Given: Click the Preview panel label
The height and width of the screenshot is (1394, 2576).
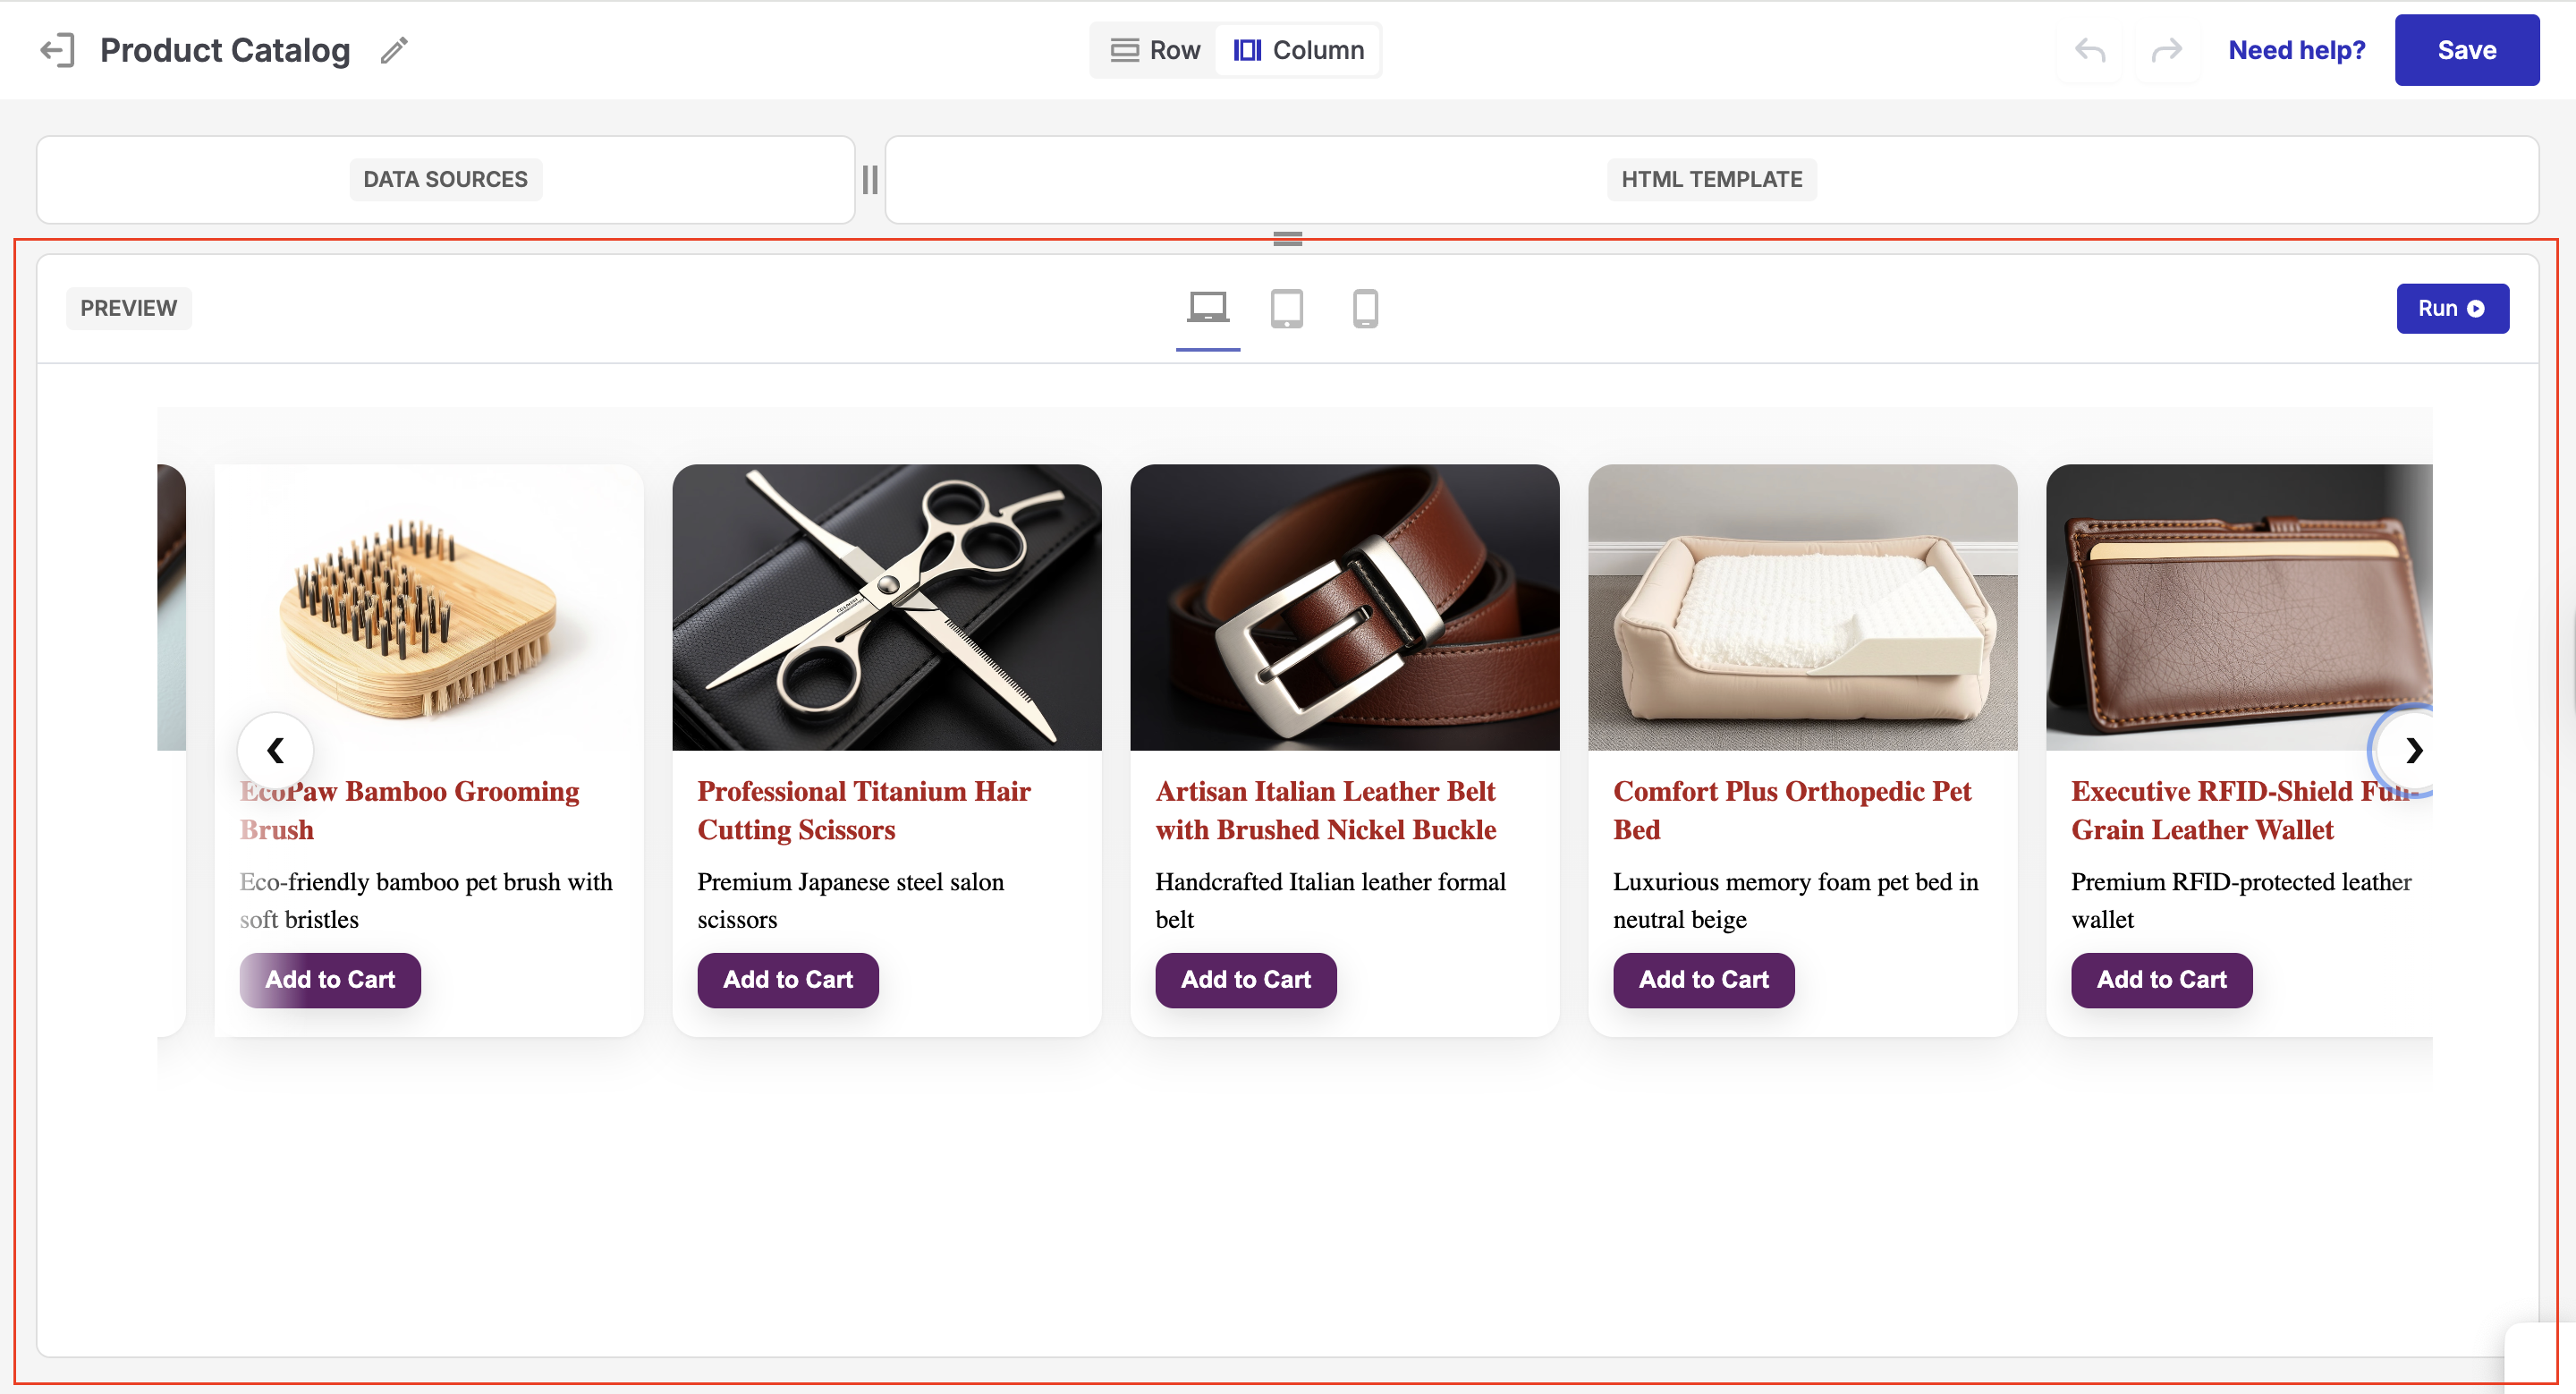Looking at the screenshot, I should click(128, 308).
